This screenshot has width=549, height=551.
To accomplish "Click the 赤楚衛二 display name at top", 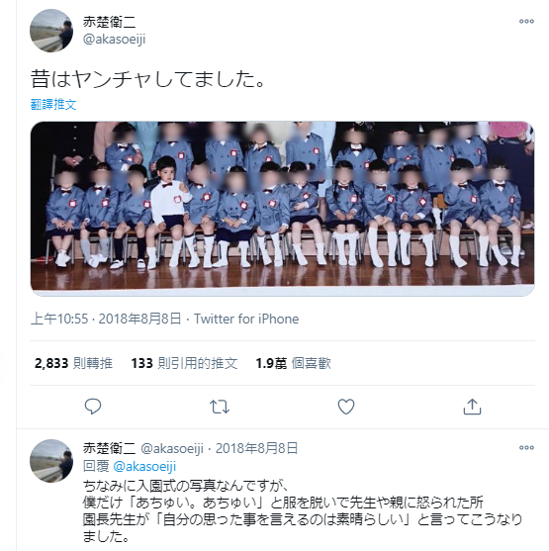I will pos(110,22).
